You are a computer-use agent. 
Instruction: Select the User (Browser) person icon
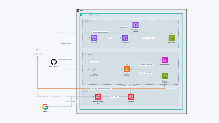[37, 49]
